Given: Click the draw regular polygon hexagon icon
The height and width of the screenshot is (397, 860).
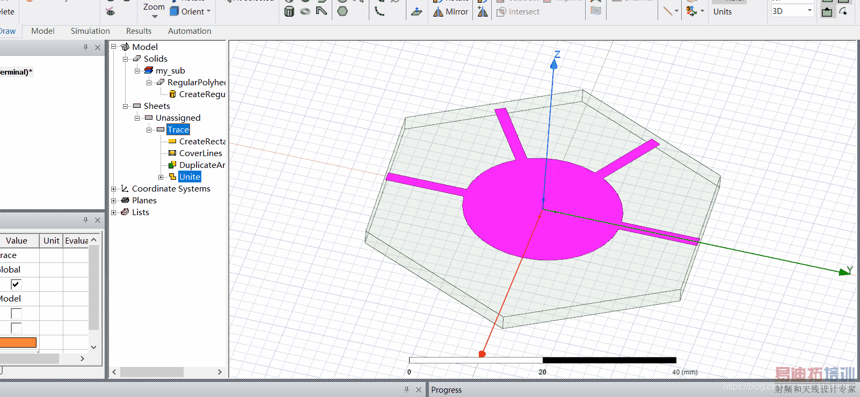Looking at the screenshot, I should tap(342, 11).
